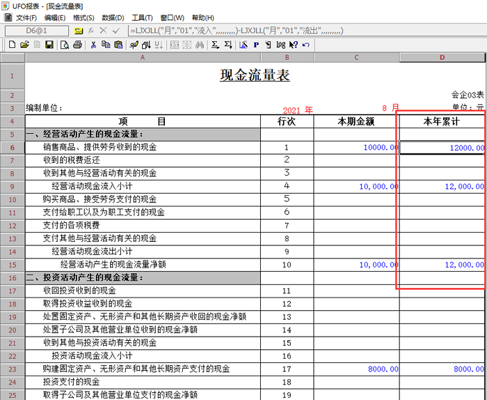The height and width of the screenshot is (400, 487).
Task: Click 经营活动现金流入小计 row label
Action: pyautogui.click(x=92, y=186)
